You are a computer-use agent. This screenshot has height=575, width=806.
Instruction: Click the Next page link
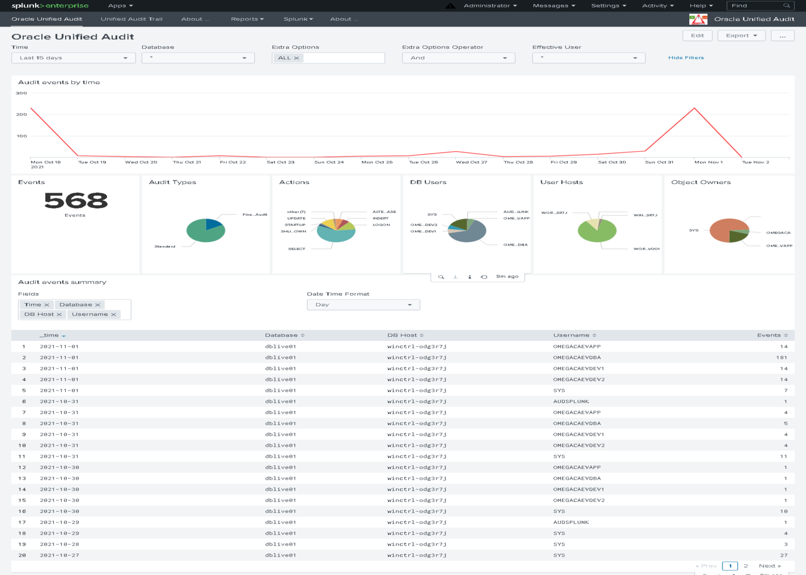point(770,566)
